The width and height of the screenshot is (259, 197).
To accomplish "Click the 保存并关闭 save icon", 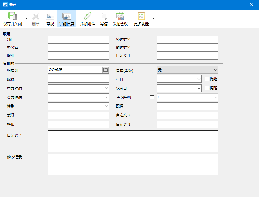I will (x=13, y=16).
